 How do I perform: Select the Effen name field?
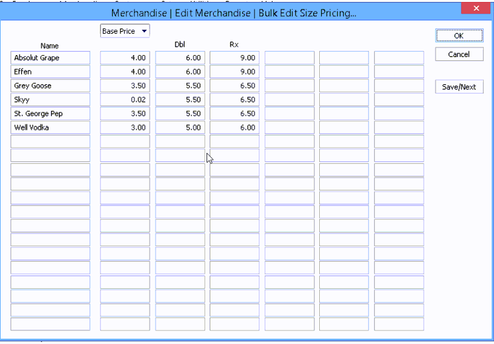tap(51, 71)
